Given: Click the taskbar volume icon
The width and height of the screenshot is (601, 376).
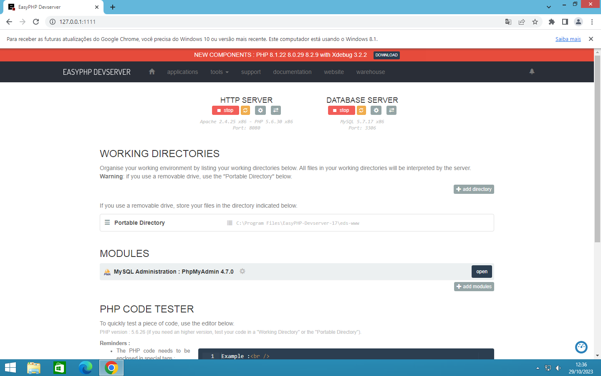Looking at the screenshot, I should [x=558, y=368].
